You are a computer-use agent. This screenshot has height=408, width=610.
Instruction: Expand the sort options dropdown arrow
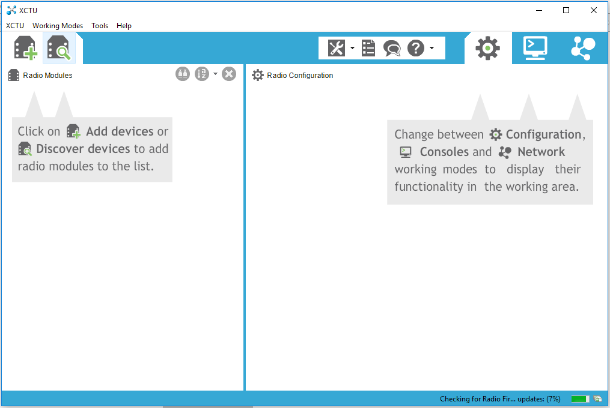[x=216, y=74]
